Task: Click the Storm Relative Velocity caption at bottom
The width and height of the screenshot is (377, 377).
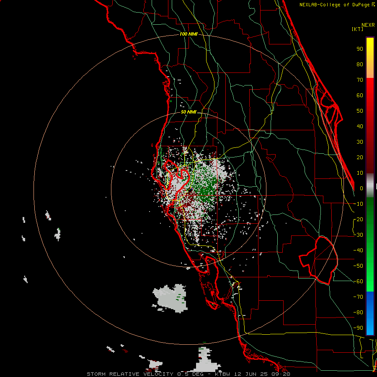Action: pos(188,374)
